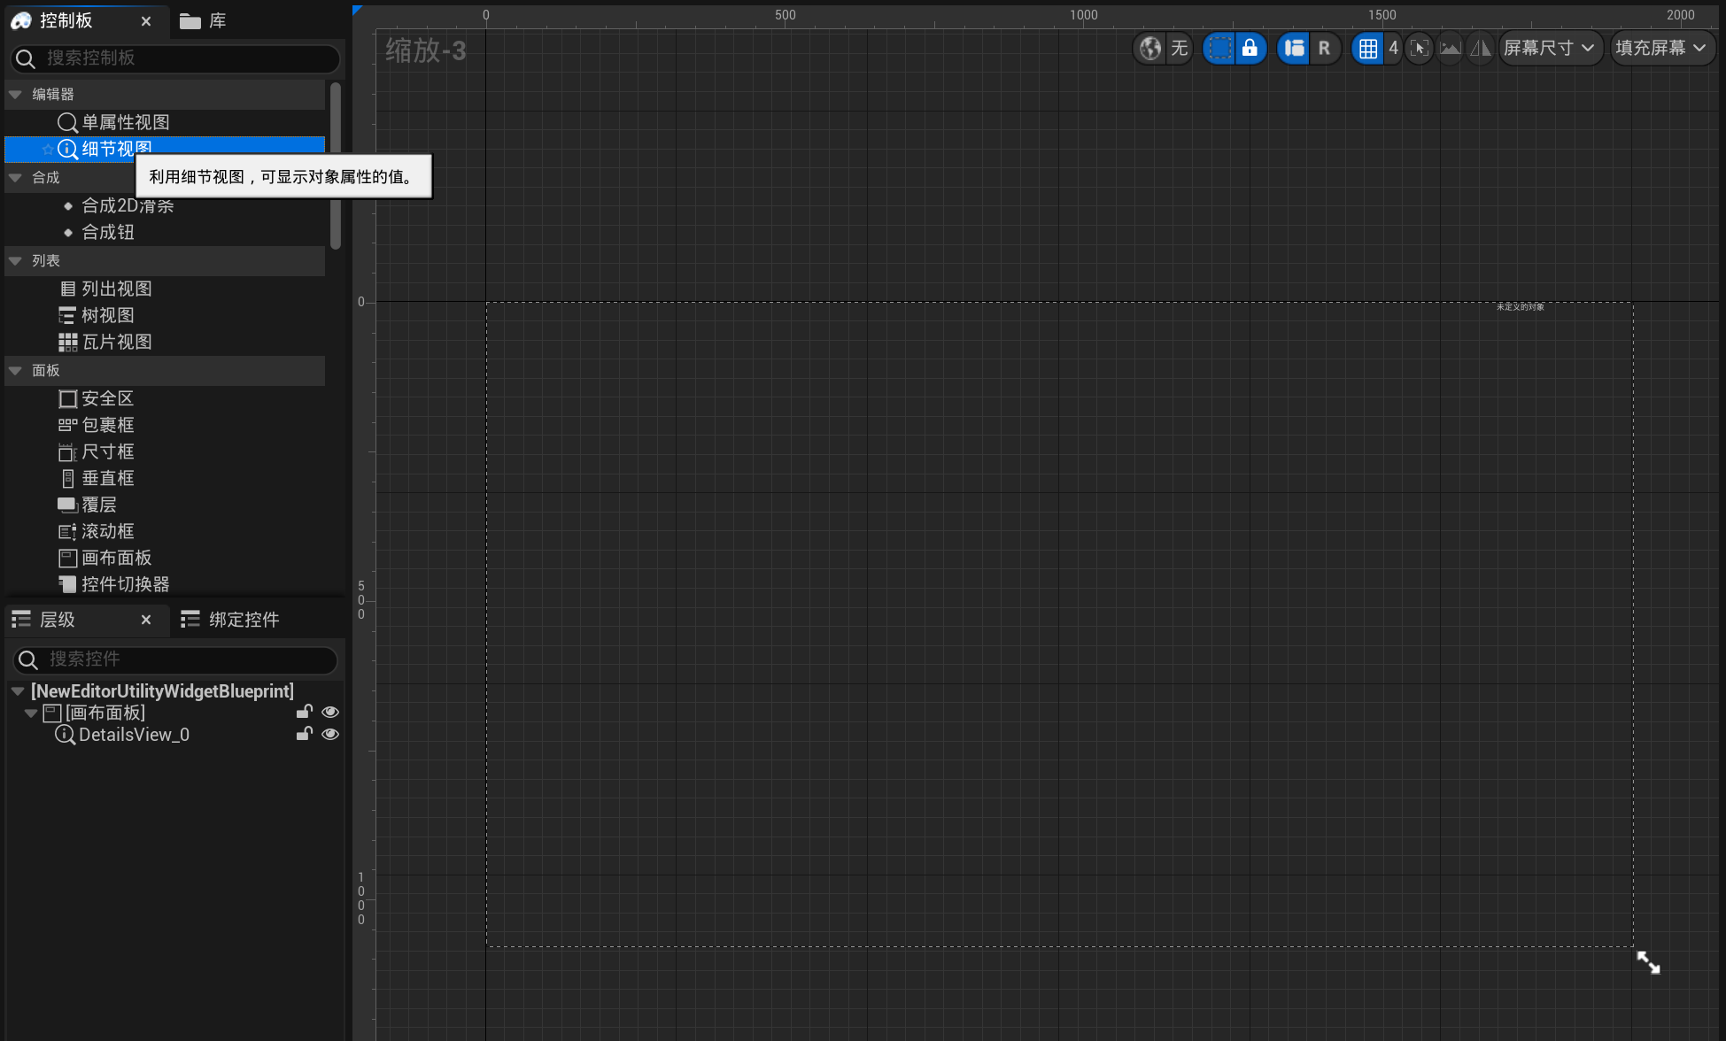
Task: Click the landscape preview background icon
Action: click(x=1450, y=48)
